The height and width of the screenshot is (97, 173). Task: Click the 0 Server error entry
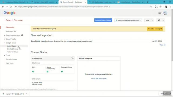pyautogui.click(x=37, y=82)
